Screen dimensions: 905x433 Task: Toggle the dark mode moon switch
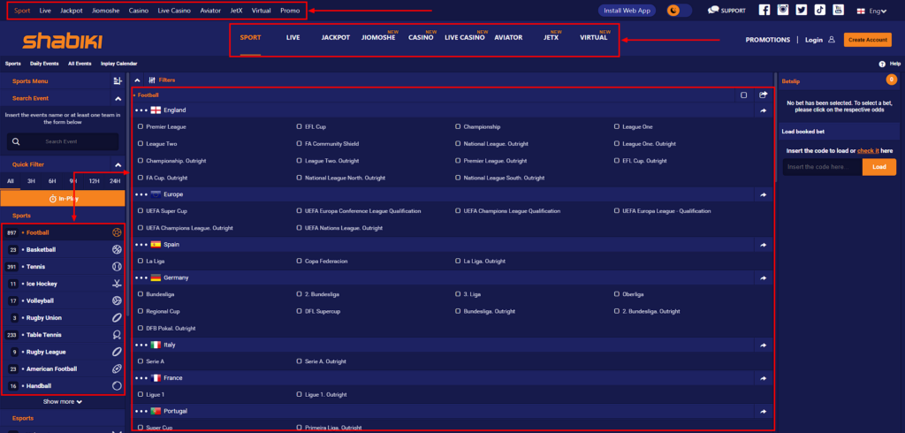pyautogui.click(x=678, y=11)
